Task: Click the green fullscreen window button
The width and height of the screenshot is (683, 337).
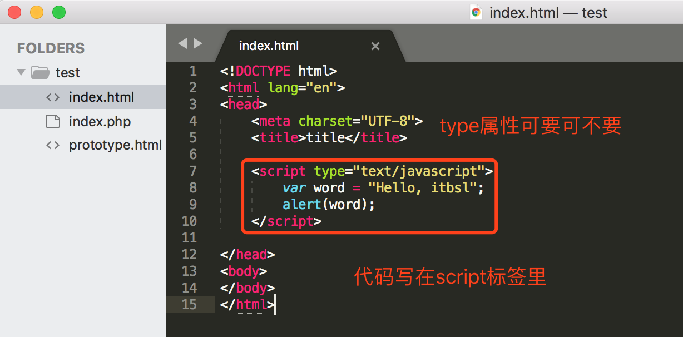Action: click(58, 12)
